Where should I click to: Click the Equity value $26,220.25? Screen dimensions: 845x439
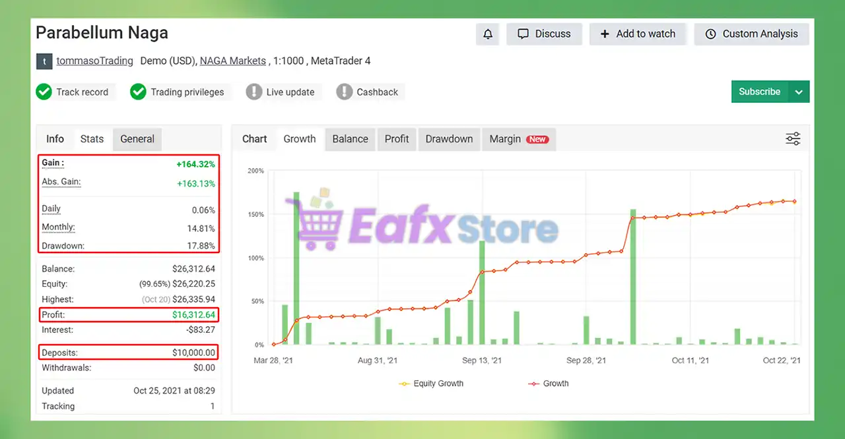[x=193, y=284]
